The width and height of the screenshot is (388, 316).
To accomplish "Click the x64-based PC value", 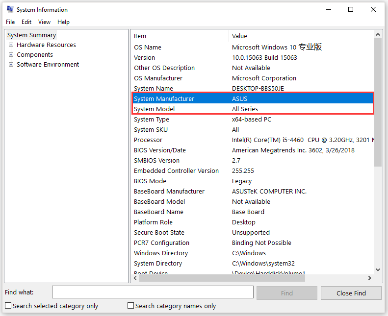I will coord(252,120).
